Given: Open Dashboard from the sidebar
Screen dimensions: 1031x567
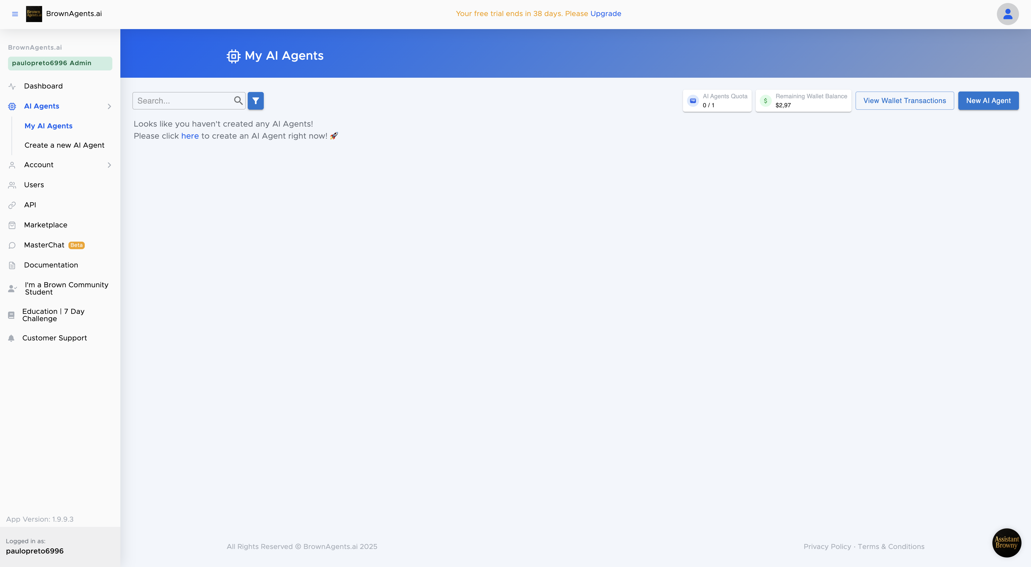Looking at the screenshot, I should pyautogui.click(x=43, y=86).
